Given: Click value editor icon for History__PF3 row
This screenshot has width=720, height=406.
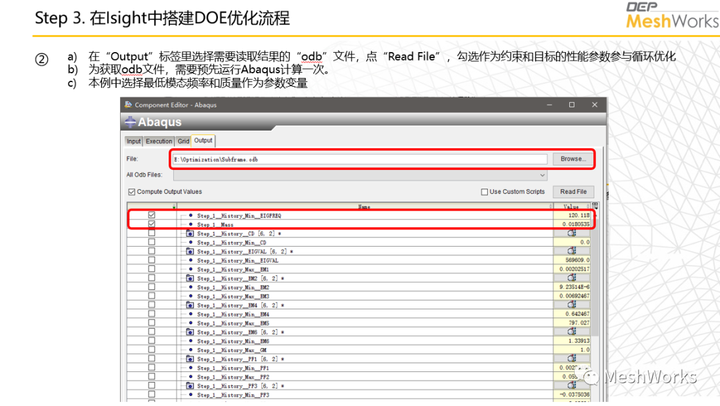Looking at the screenshot, I should click(572, 385).
